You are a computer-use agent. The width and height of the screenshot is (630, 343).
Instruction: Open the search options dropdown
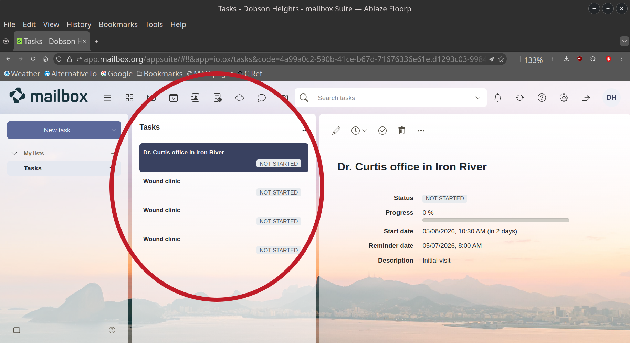(x=478, y=98)
